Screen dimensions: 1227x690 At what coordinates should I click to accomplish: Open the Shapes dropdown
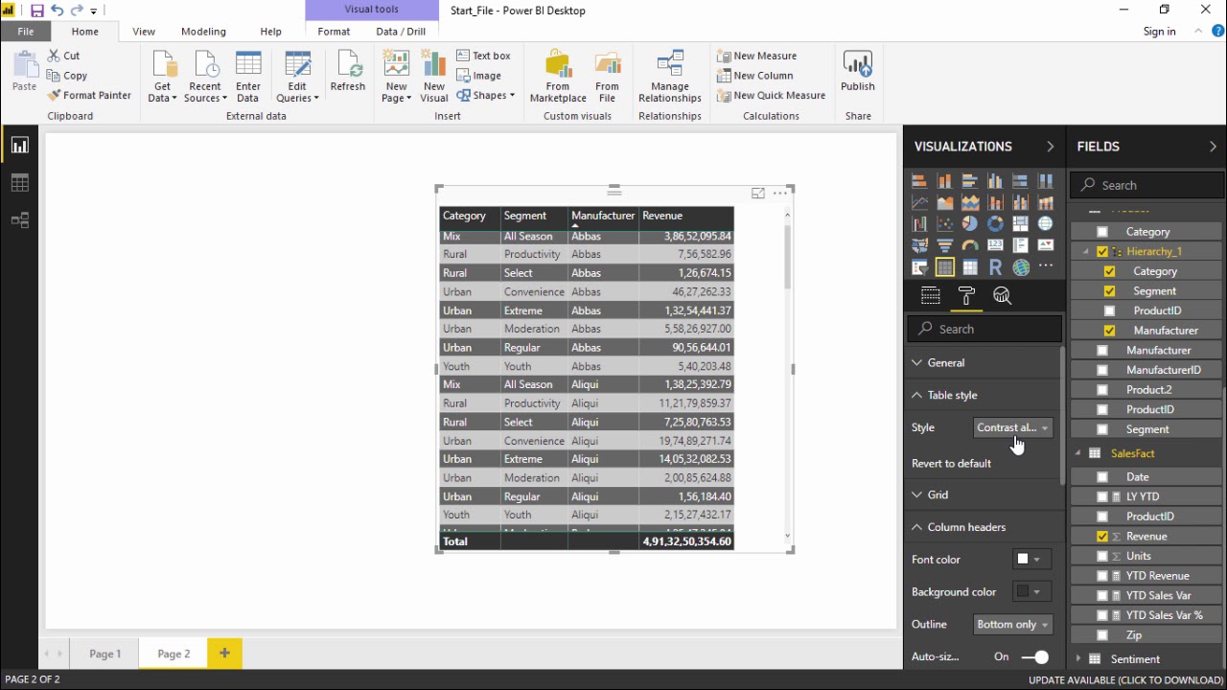pos(485,95)
